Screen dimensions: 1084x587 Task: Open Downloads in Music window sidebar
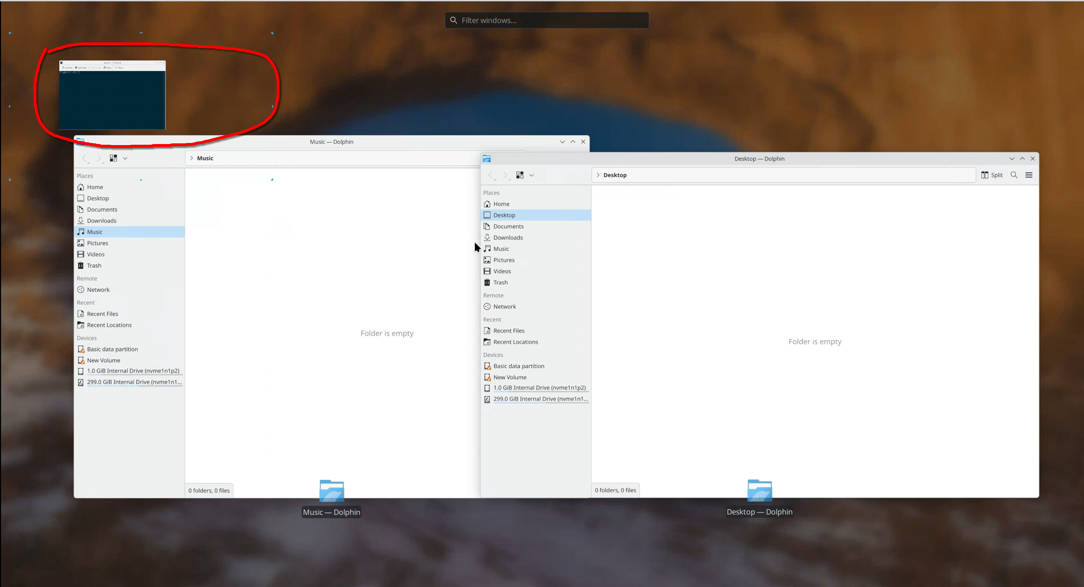pos(101,221)
